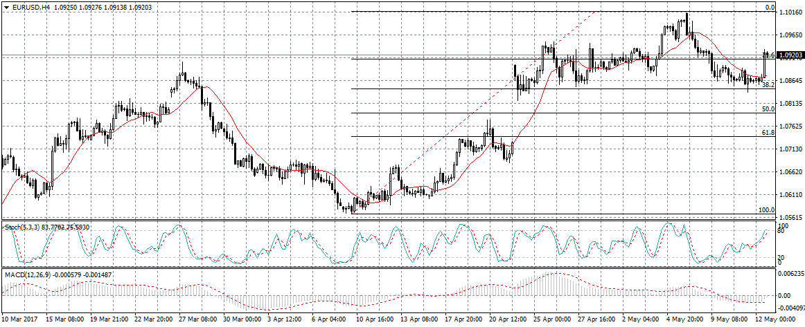The image size is (805, 327).
Task: Click the 12 May 00:00 time label
Action: tap(775, 320)
